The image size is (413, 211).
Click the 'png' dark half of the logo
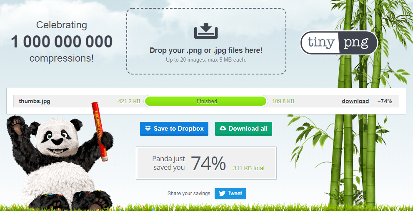pyautogui.click(x=358, y=42)
